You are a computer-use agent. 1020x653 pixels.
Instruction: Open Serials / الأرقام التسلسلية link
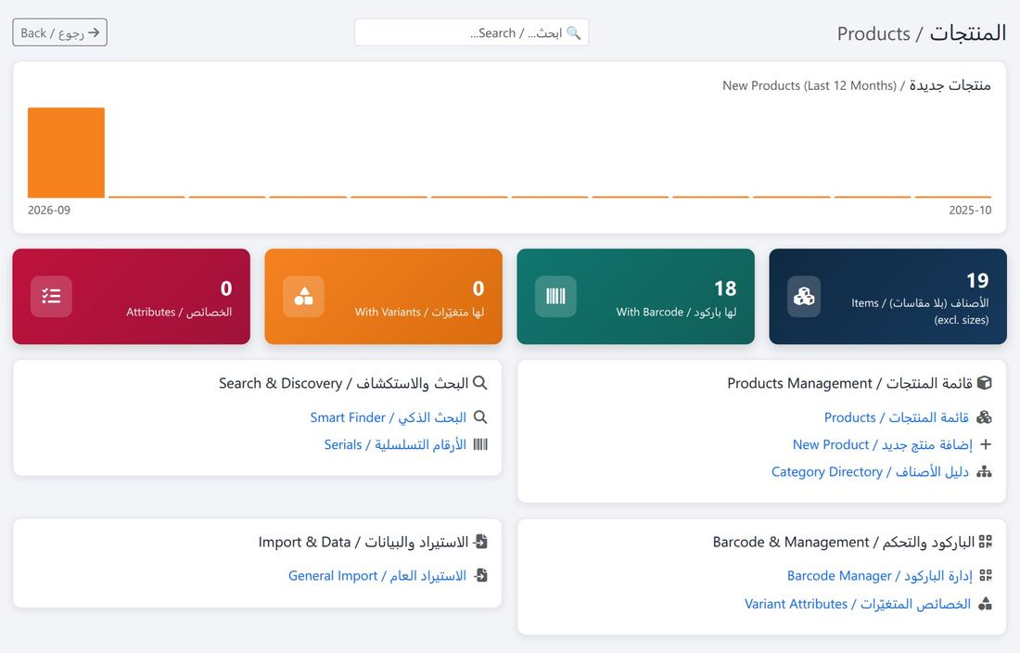coord(396,445)
